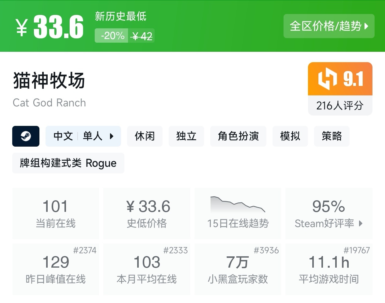Select the 休闲 tag
The height and width of the screenshot is (303, 385).
click(x=145, y=136)
